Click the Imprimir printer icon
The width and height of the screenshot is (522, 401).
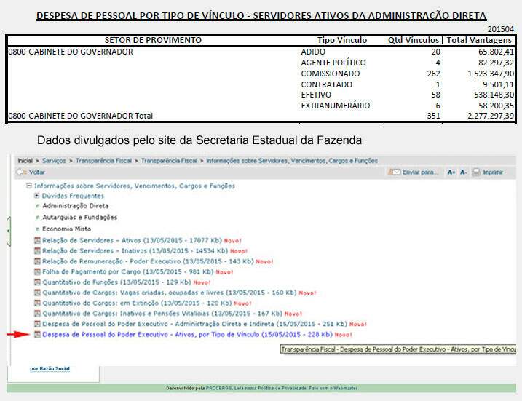tap(475, 172)
